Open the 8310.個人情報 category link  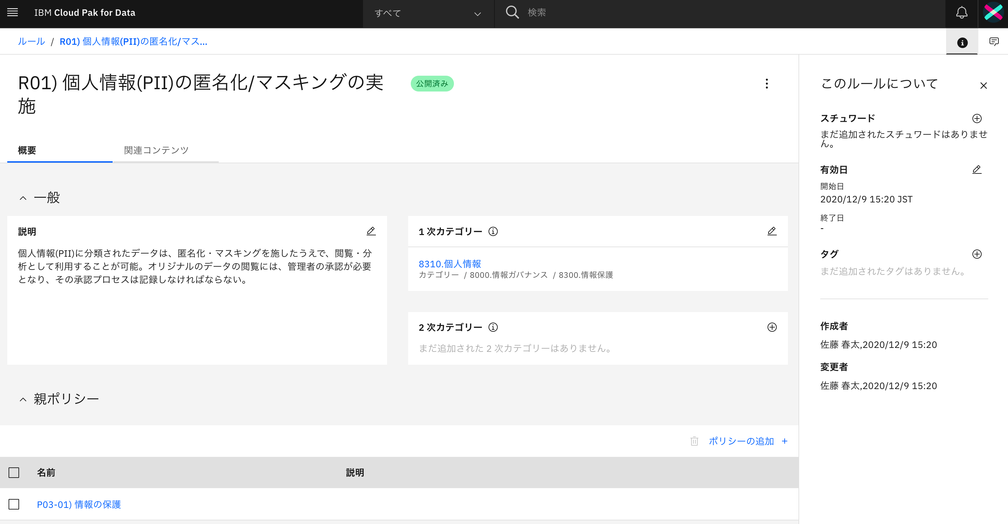(x=450, y=264)
